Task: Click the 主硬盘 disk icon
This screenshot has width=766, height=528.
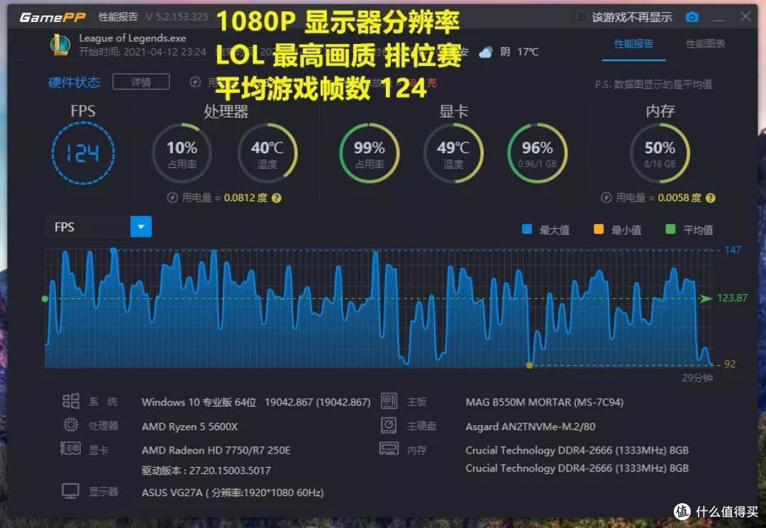Action: click(389, 425)
